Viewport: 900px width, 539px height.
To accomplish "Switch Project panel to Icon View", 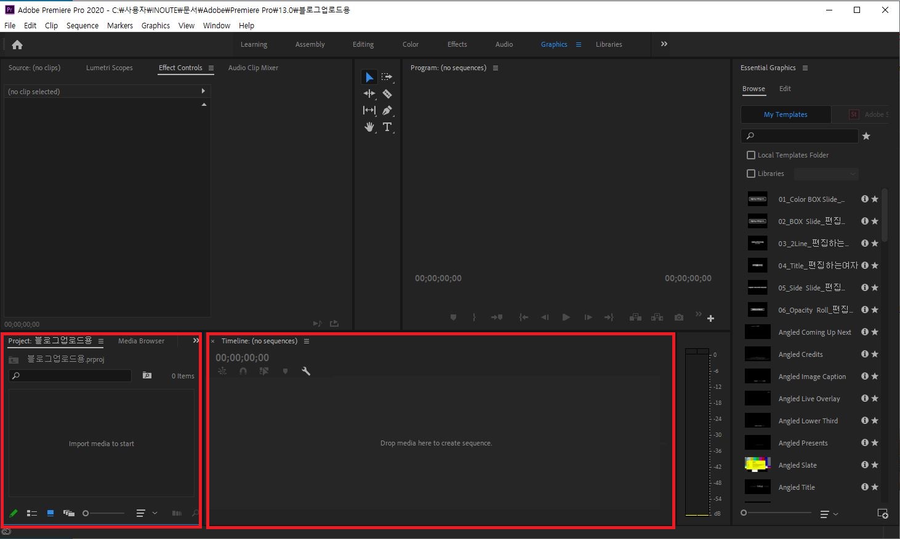I will [x=50, y=513].
